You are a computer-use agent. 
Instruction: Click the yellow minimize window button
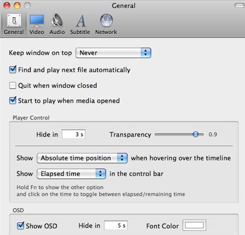pyautogui.click(x=17, y=6)
